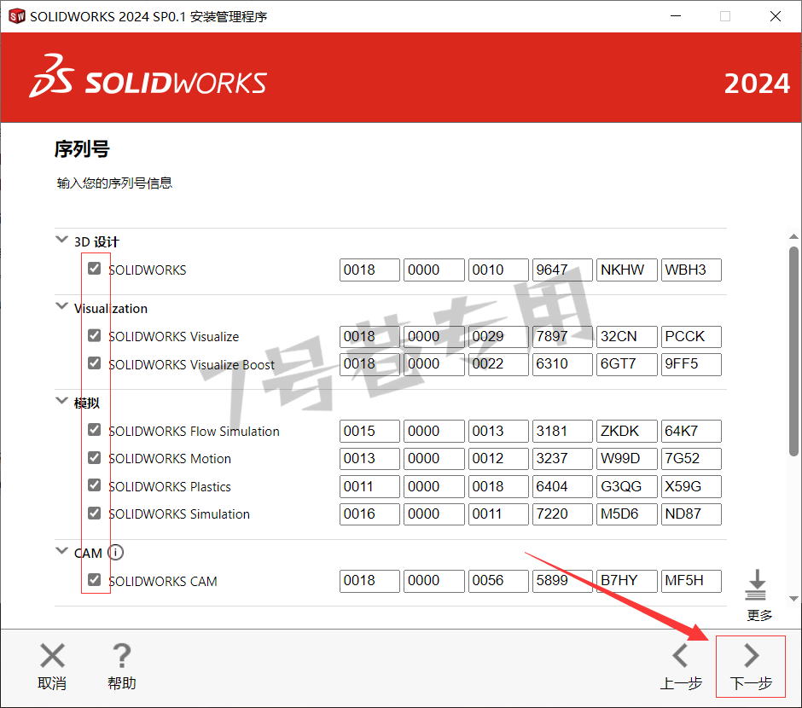802x708 pixels.
Task: Click Visualize serial field PCCK
Action: click(691, 337)
